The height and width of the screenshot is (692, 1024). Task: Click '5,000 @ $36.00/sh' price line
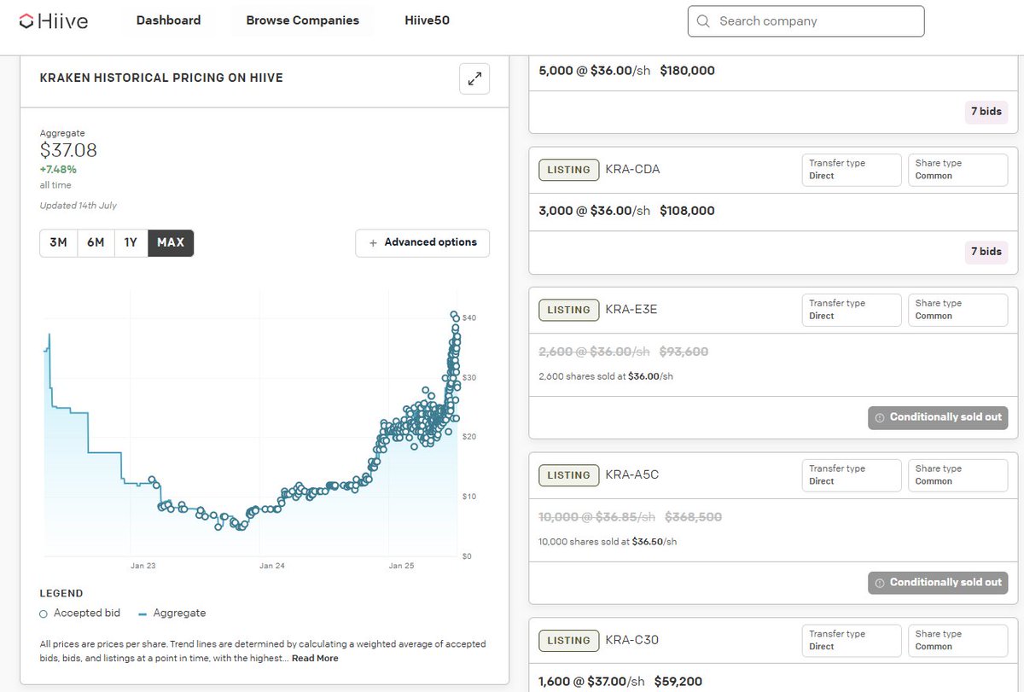tap(595, 70)
